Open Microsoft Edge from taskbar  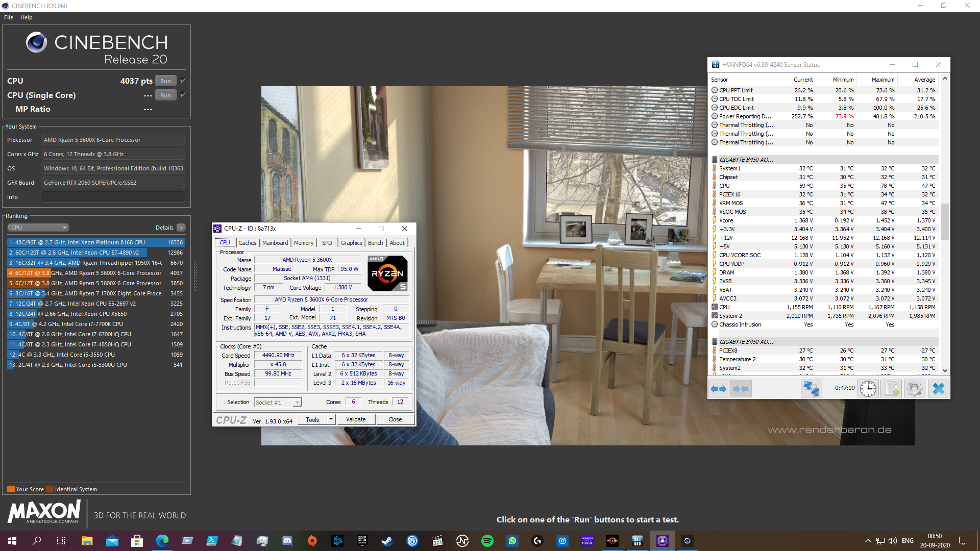(162, 541)
